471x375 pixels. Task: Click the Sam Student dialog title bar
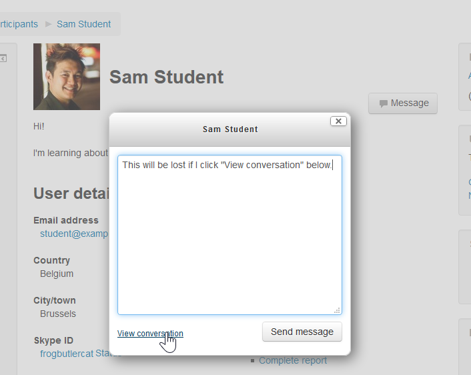click(x=229, y=129)
